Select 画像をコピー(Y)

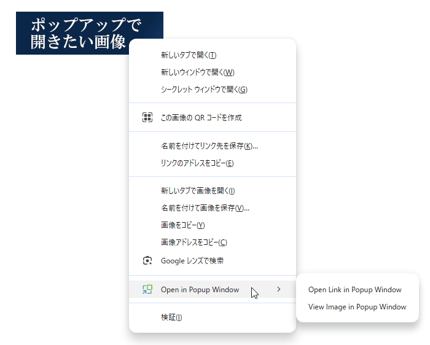tap(213, 225)
